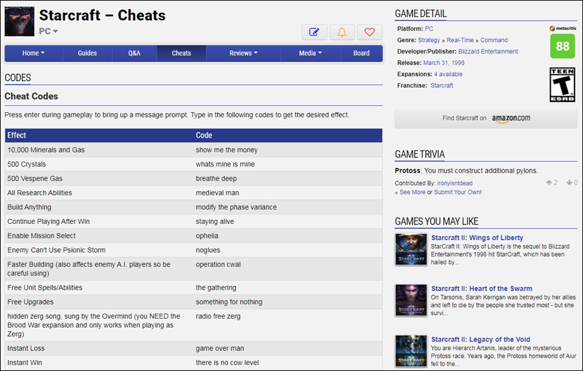This screenshot has height=371, width=583.
Task: Open Blizzard Entertainment developer link
Action: 488,51
